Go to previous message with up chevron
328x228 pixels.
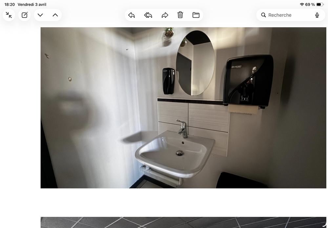[55, 15]
